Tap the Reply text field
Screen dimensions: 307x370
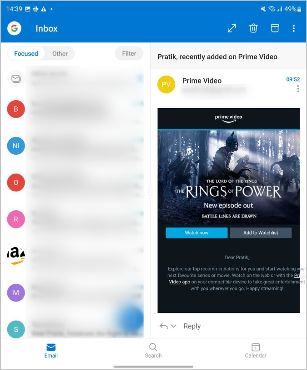[192, 326]
